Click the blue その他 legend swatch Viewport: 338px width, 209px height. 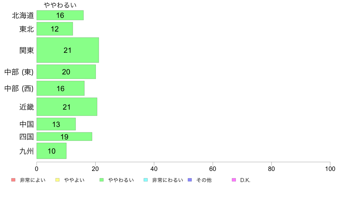(190, 180)
